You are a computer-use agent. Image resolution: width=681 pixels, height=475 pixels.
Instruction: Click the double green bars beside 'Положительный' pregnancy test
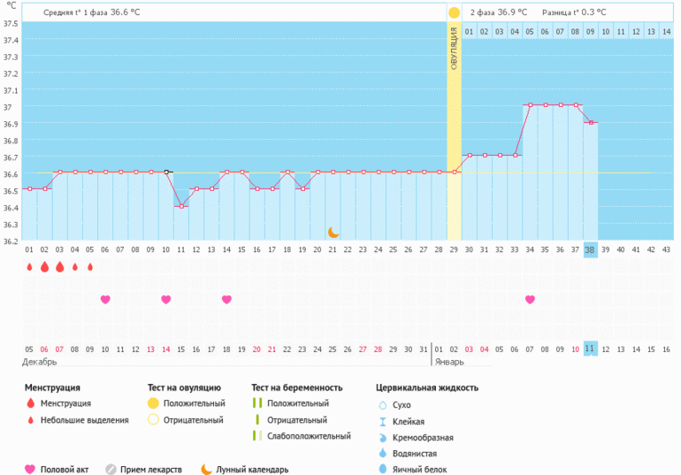pyautogui.click(x=256, y=404)
